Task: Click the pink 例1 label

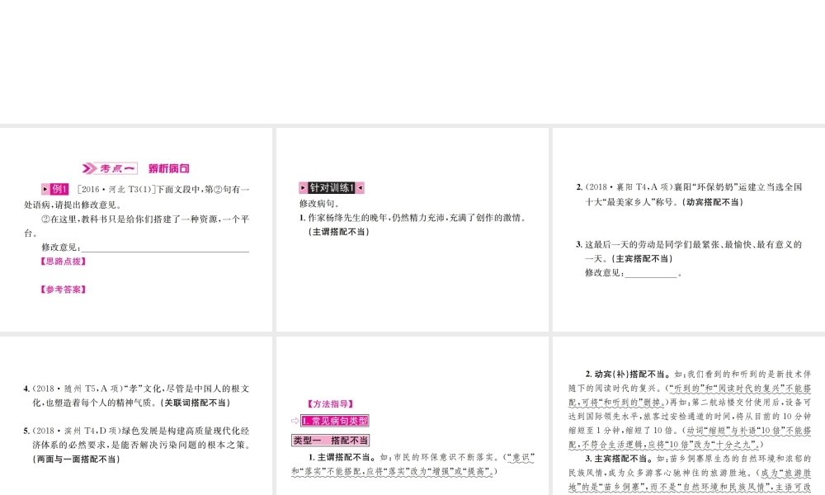Action: [x=59, y=189]
